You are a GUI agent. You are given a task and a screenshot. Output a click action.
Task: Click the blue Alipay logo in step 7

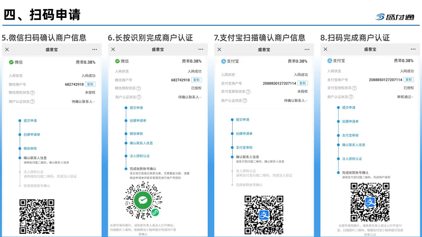223,61
